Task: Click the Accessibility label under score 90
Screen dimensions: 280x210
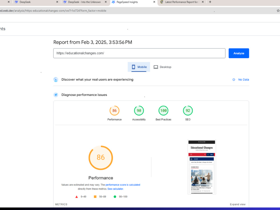Action: pyautogui.click(x=139, y=120)
